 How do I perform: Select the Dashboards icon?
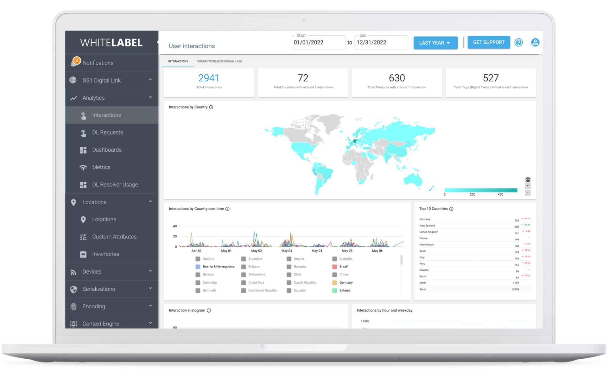pyautogui.click(x=83, y=150)
